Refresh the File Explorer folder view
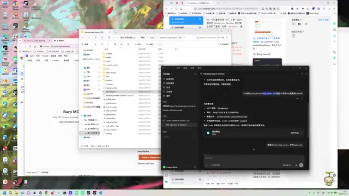This screenshot has height=196, width=349. (102, 38)
